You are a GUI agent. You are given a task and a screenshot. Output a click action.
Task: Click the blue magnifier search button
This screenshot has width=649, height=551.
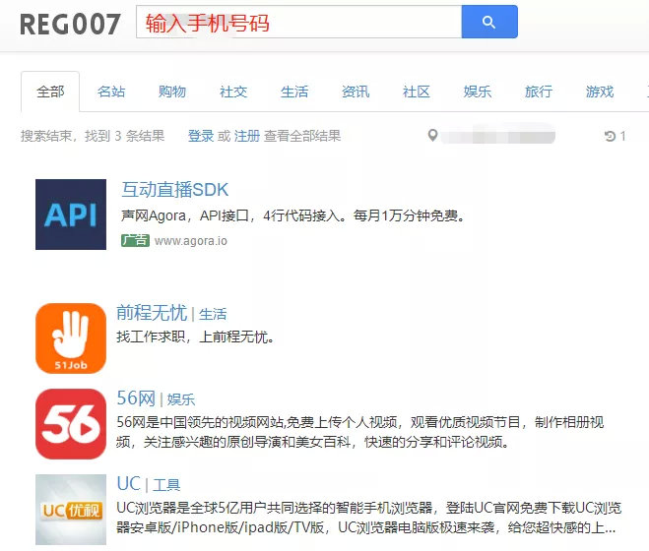point(489,22)
